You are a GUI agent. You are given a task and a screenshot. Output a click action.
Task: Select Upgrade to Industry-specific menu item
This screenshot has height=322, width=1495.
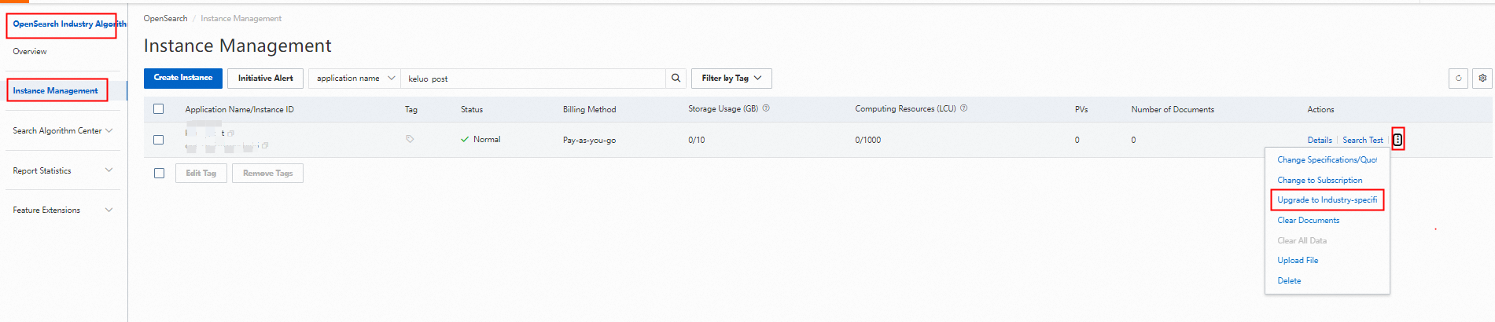(x=1327, y=200)
